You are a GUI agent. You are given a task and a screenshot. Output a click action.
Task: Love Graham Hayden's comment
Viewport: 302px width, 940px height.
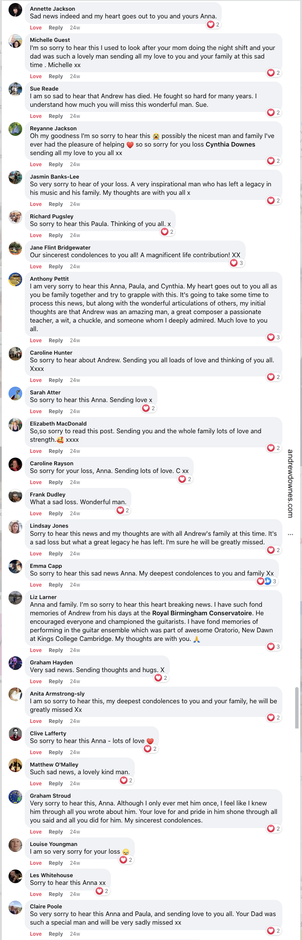click(x=36, y=681)
